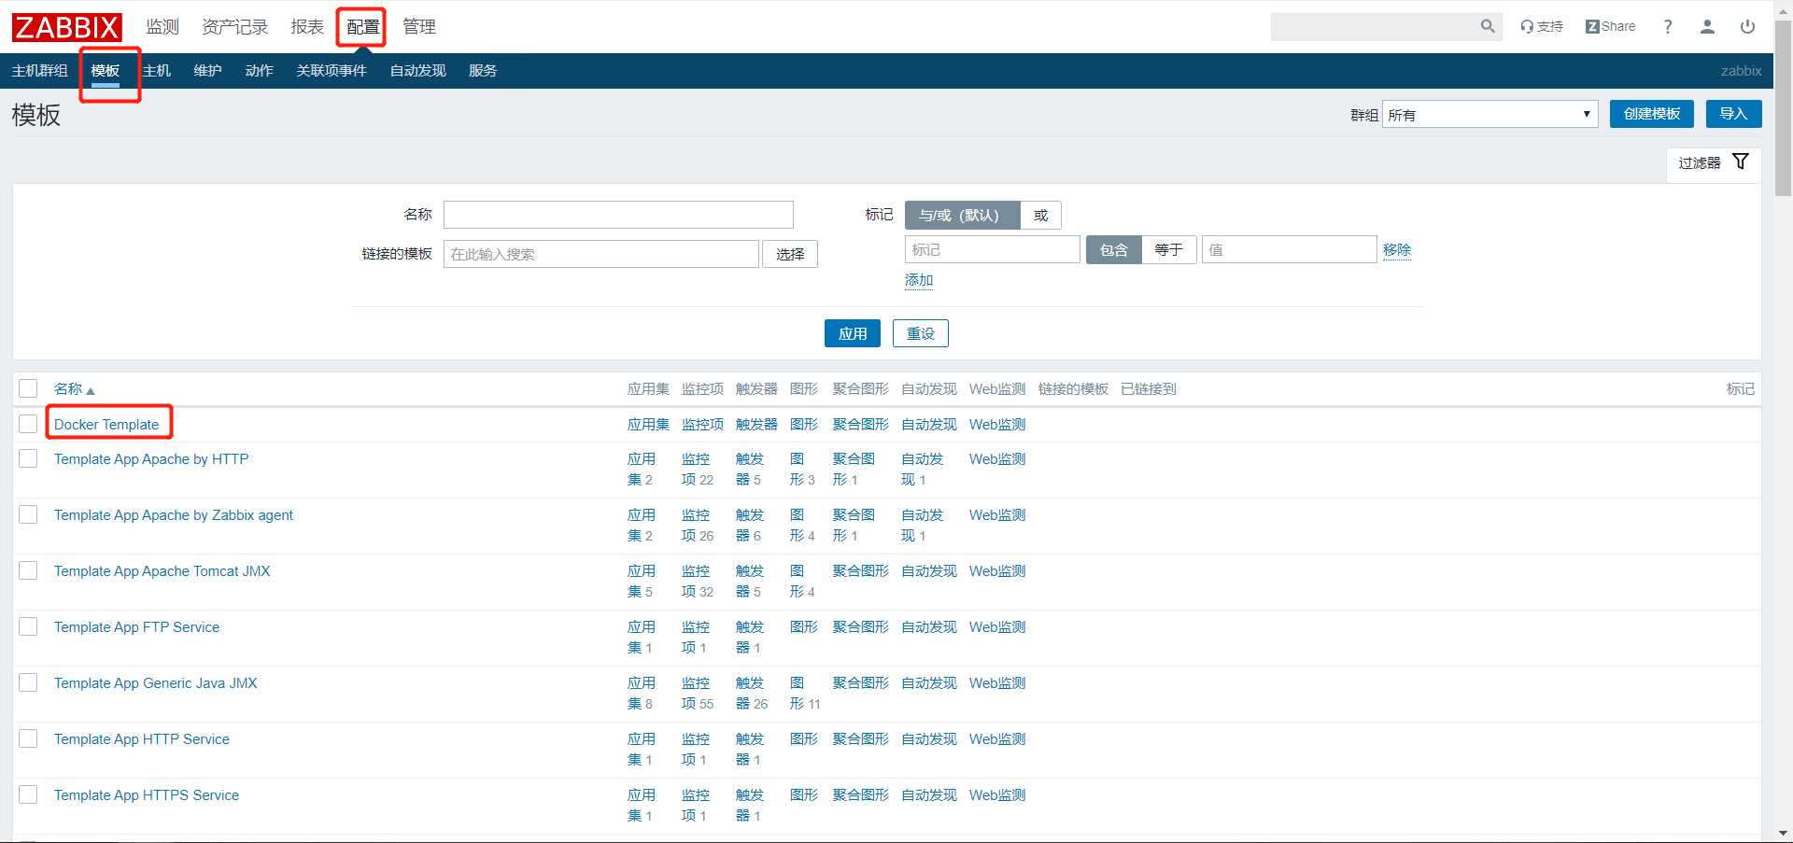The image size is (1793, 843).
Task: Open the 配置 top menu
Action: pos(363,27)
